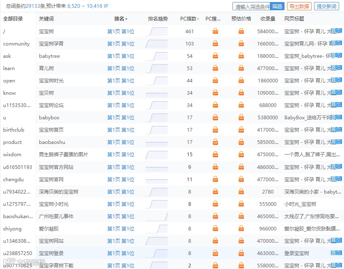This screenshot has height=269, width=344.
Task: Select birthclub directory in sidebar
Action: point(14,130)
